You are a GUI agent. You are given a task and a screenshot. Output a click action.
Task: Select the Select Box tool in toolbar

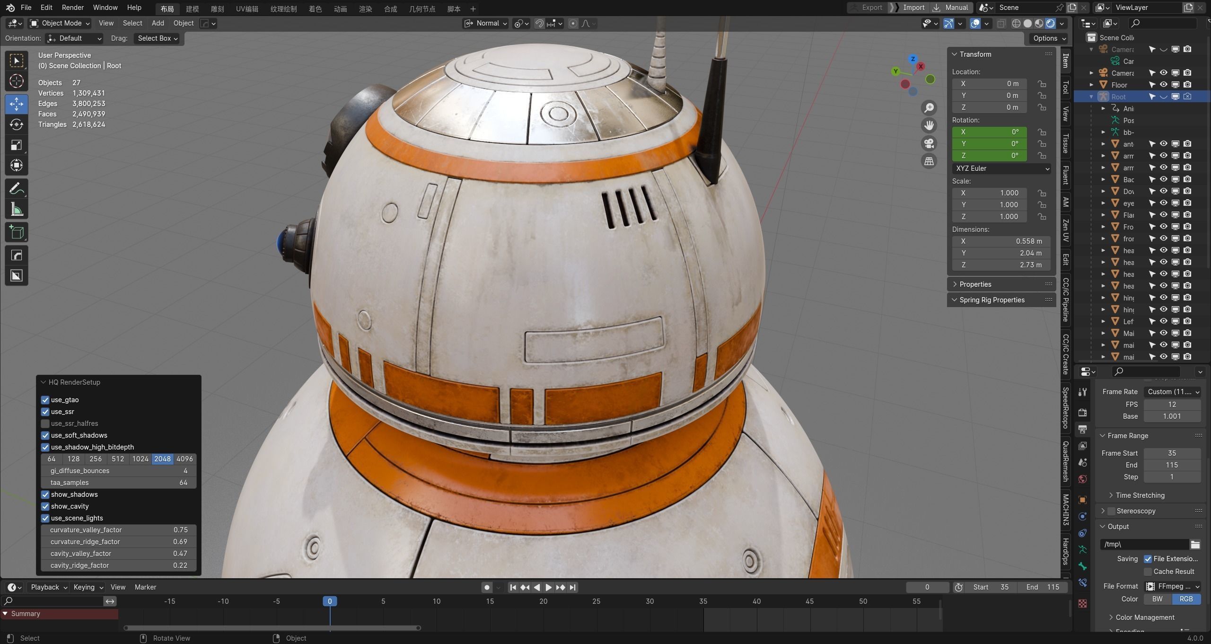tap(17, 61)
